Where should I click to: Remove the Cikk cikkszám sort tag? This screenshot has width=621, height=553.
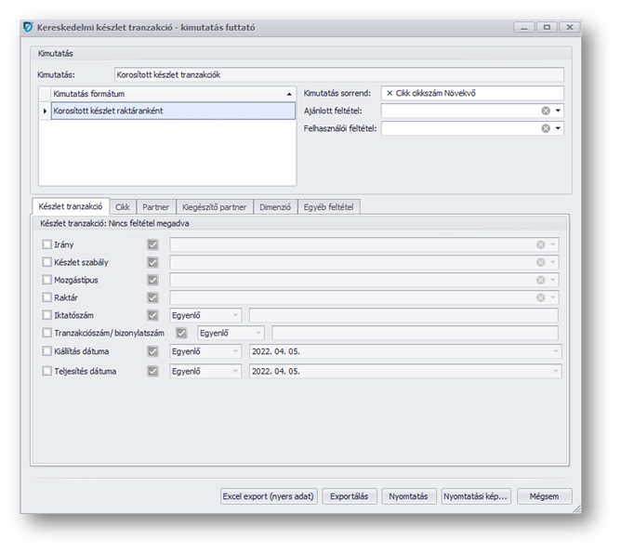(x=390, y=94)
